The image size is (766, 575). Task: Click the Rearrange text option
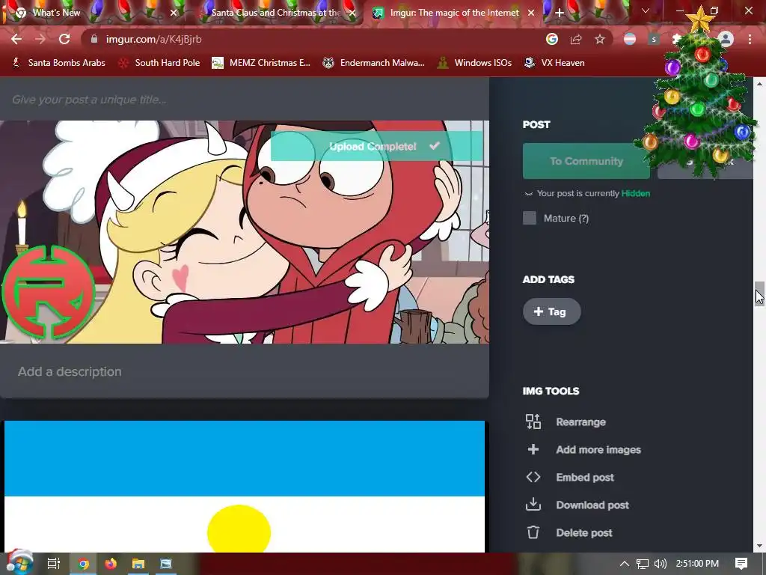point(580,422)
